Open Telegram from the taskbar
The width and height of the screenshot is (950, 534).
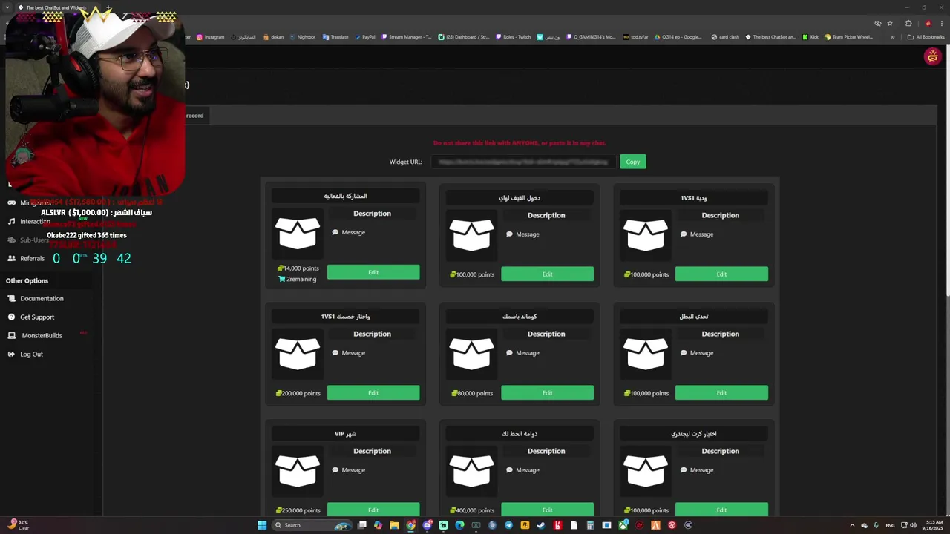[x=508, y=525]
